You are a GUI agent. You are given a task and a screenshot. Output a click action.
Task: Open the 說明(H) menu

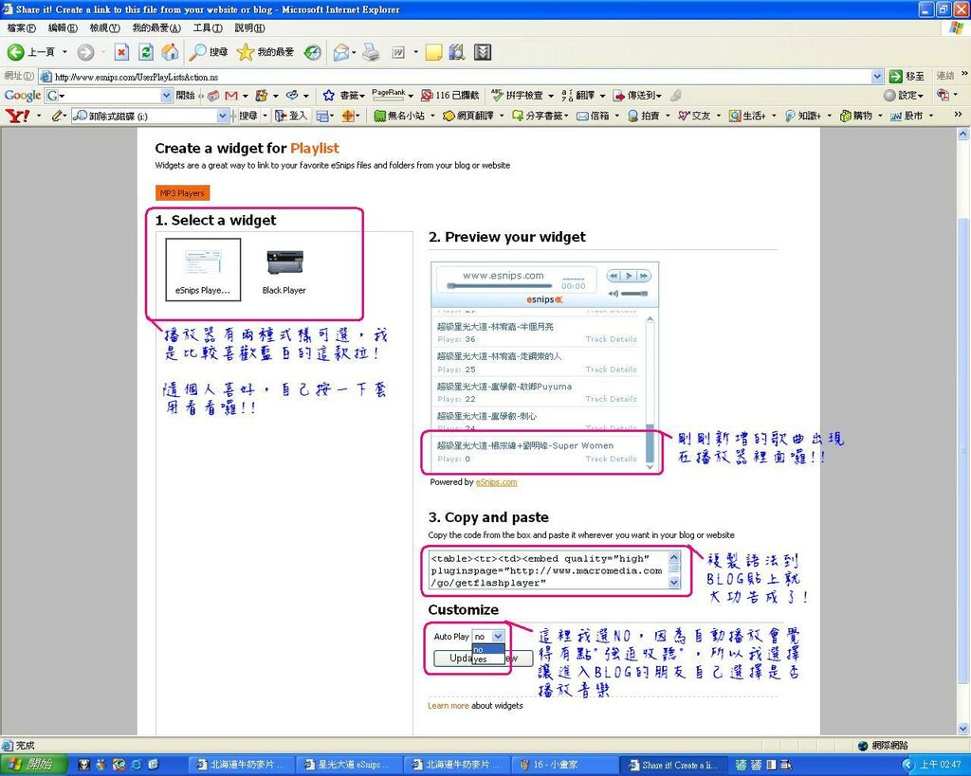coord(249,28)
